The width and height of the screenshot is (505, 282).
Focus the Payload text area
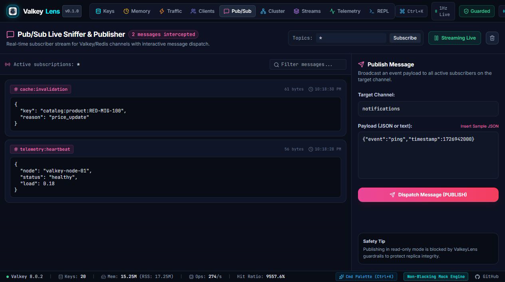[x=428, y=155]
